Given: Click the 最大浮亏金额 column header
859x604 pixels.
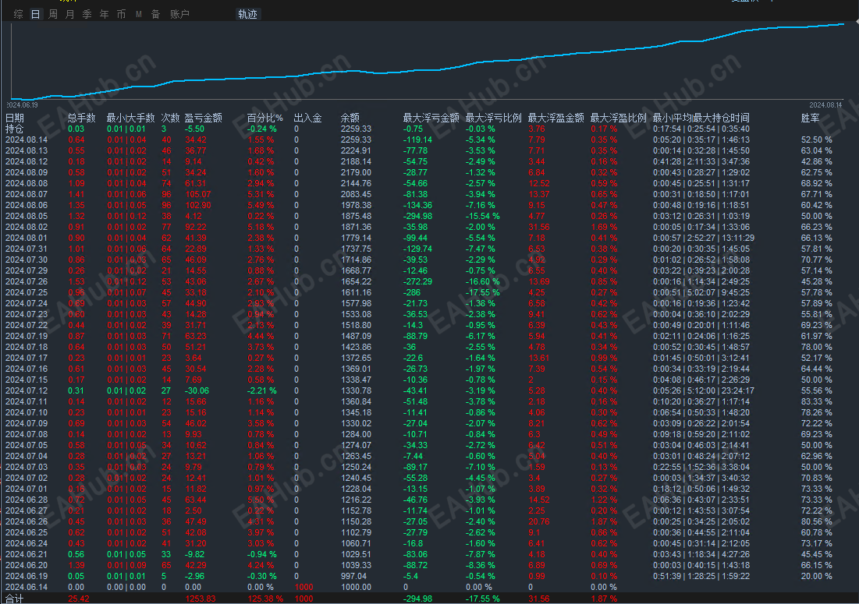Looking at the screenshot, I should pos(431,118).
